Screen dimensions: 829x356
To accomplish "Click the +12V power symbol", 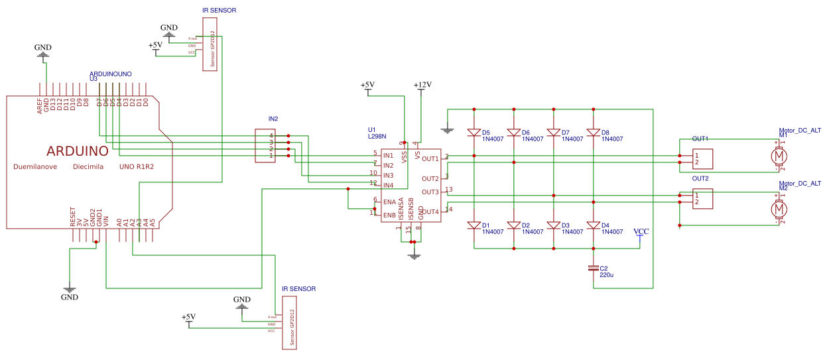I will [x=422, y=88].
